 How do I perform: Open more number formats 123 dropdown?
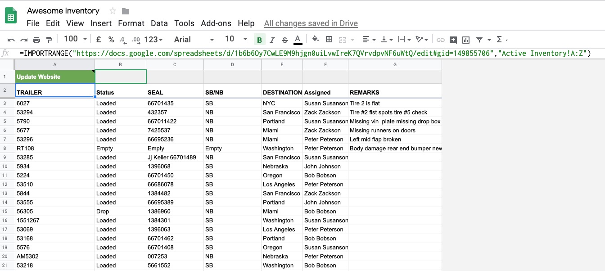(154, 40)
